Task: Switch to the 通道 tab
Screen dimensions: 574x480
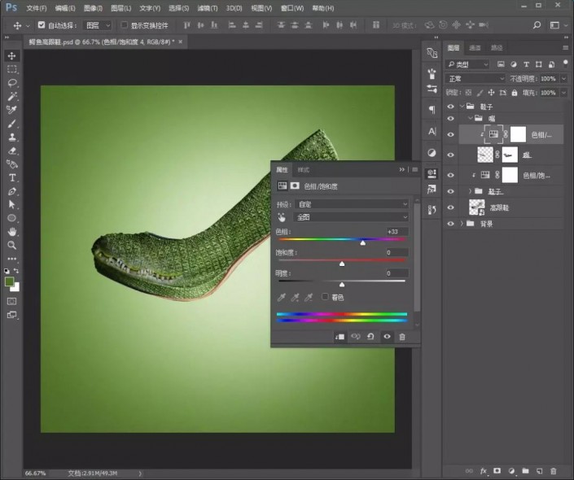Action: (x=475, y=47)
